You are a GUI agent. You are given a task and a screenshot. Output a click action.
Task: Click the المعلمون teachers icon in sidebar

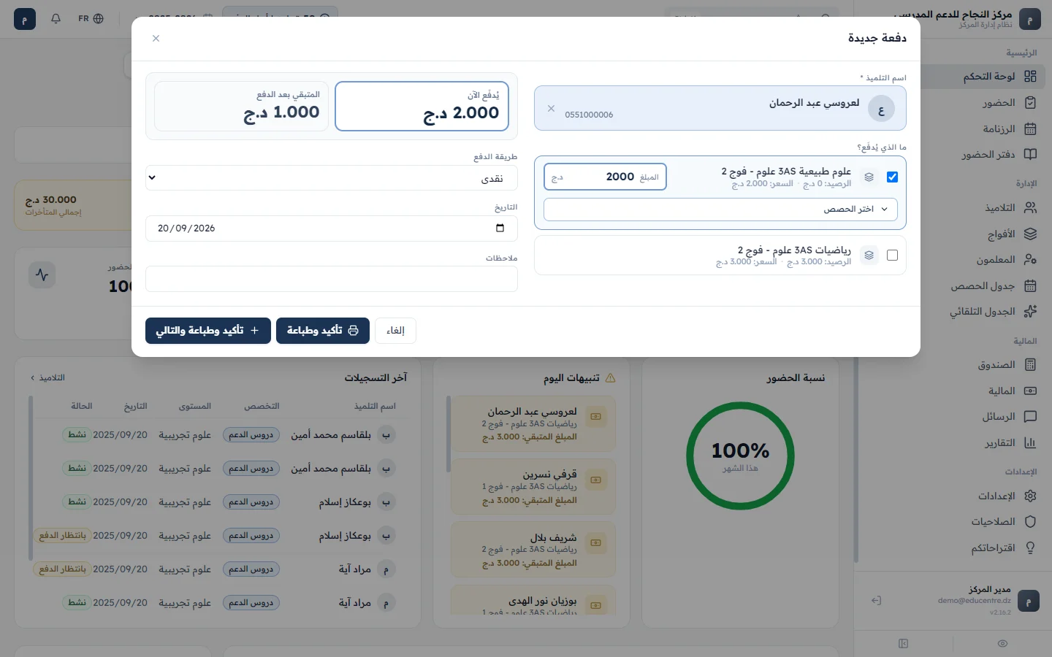tap(1030, 259)
